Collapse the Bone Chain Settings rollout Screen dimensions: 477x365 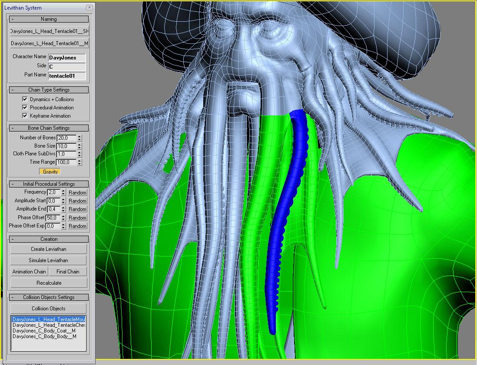tap(49, 128)
